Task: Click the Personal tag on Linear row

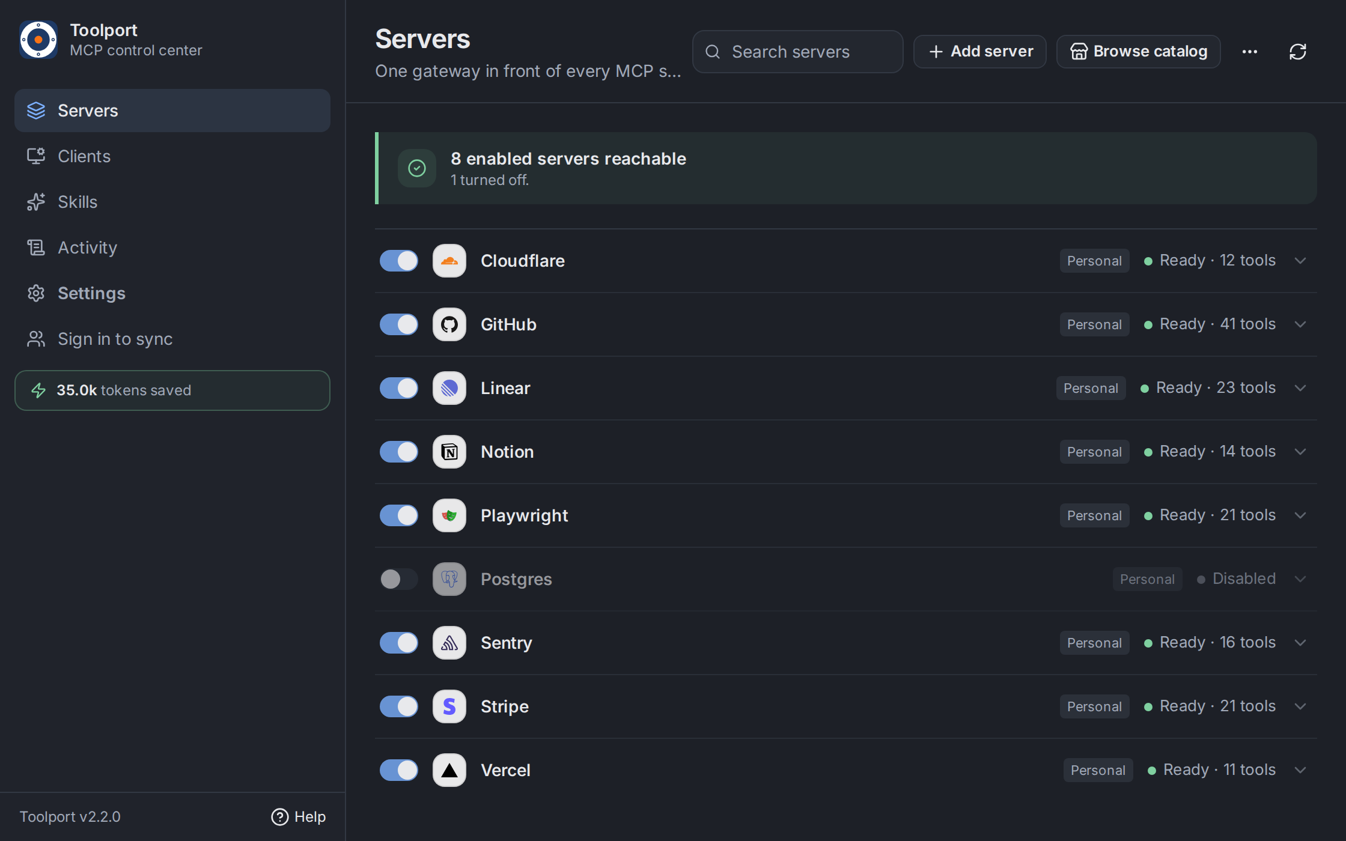Action: click(1091, 388)
